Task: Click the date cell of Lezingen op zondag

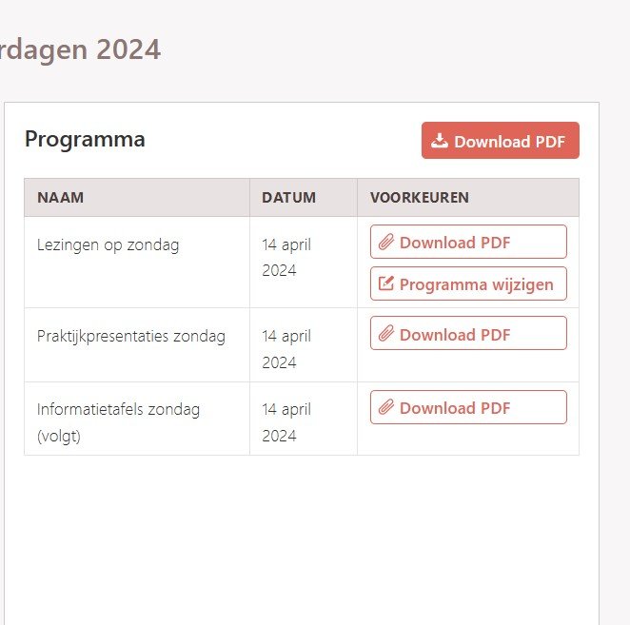Action: coord(286,257)
